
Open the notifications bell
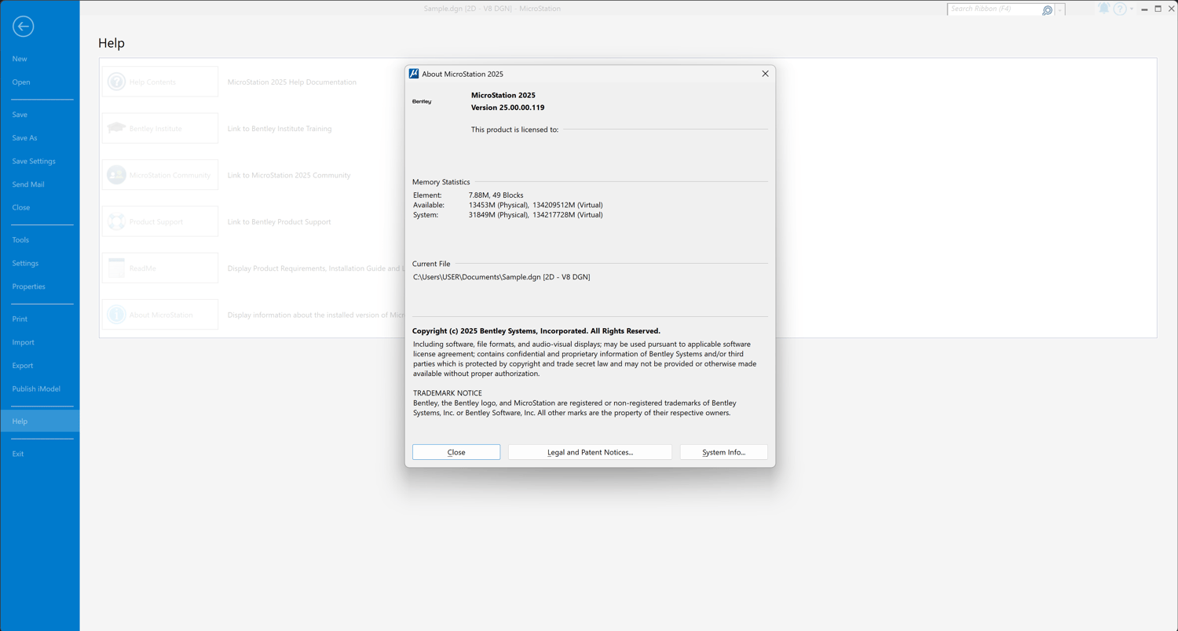pyautogui.click(x=1103, y=9)
